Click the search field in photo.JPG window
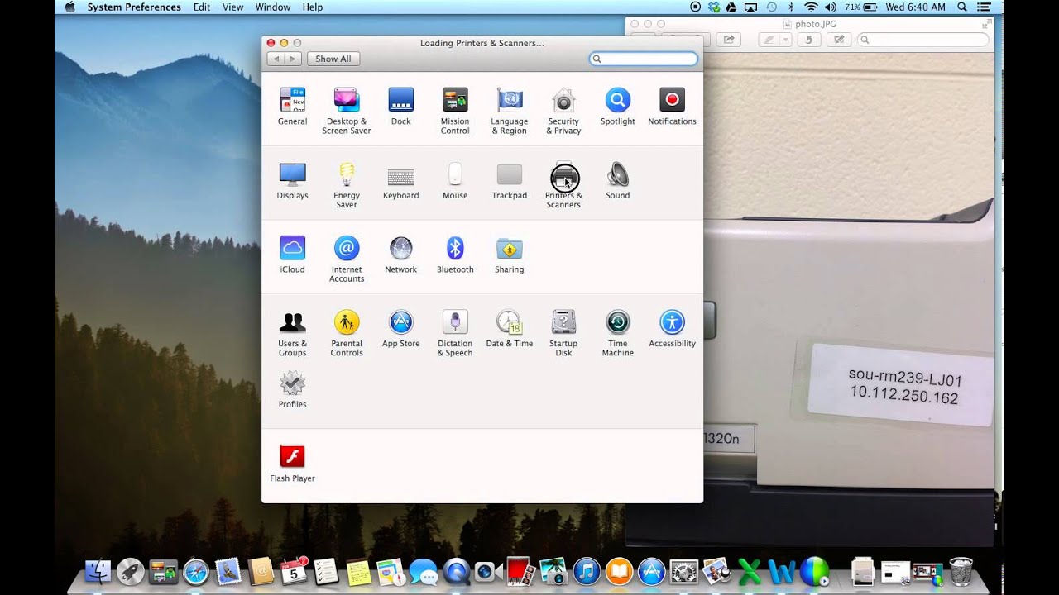Screen dimensions: 1059x595 coord(922,40)
